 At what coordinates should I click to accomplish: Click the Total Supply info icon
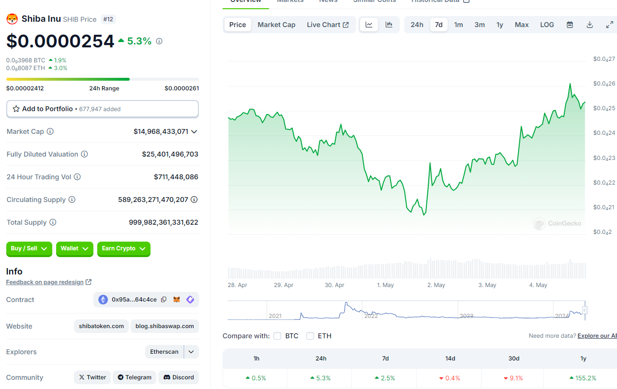53,222
